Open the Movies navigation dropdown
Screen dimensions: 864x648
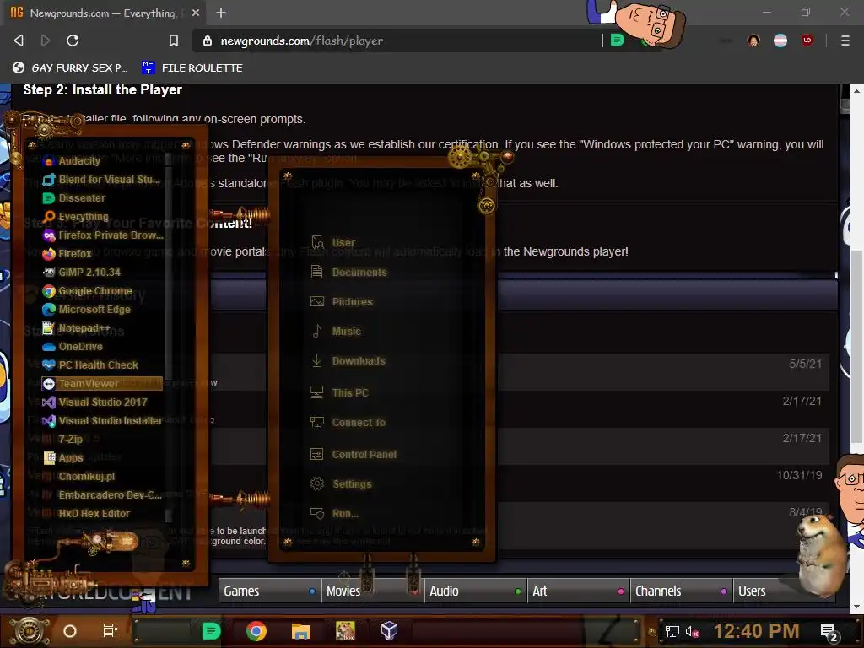click(x=372, y=591)
